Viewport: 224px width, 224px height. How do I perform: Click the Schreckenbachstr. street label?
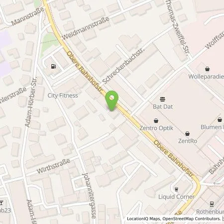pos(123,66)
